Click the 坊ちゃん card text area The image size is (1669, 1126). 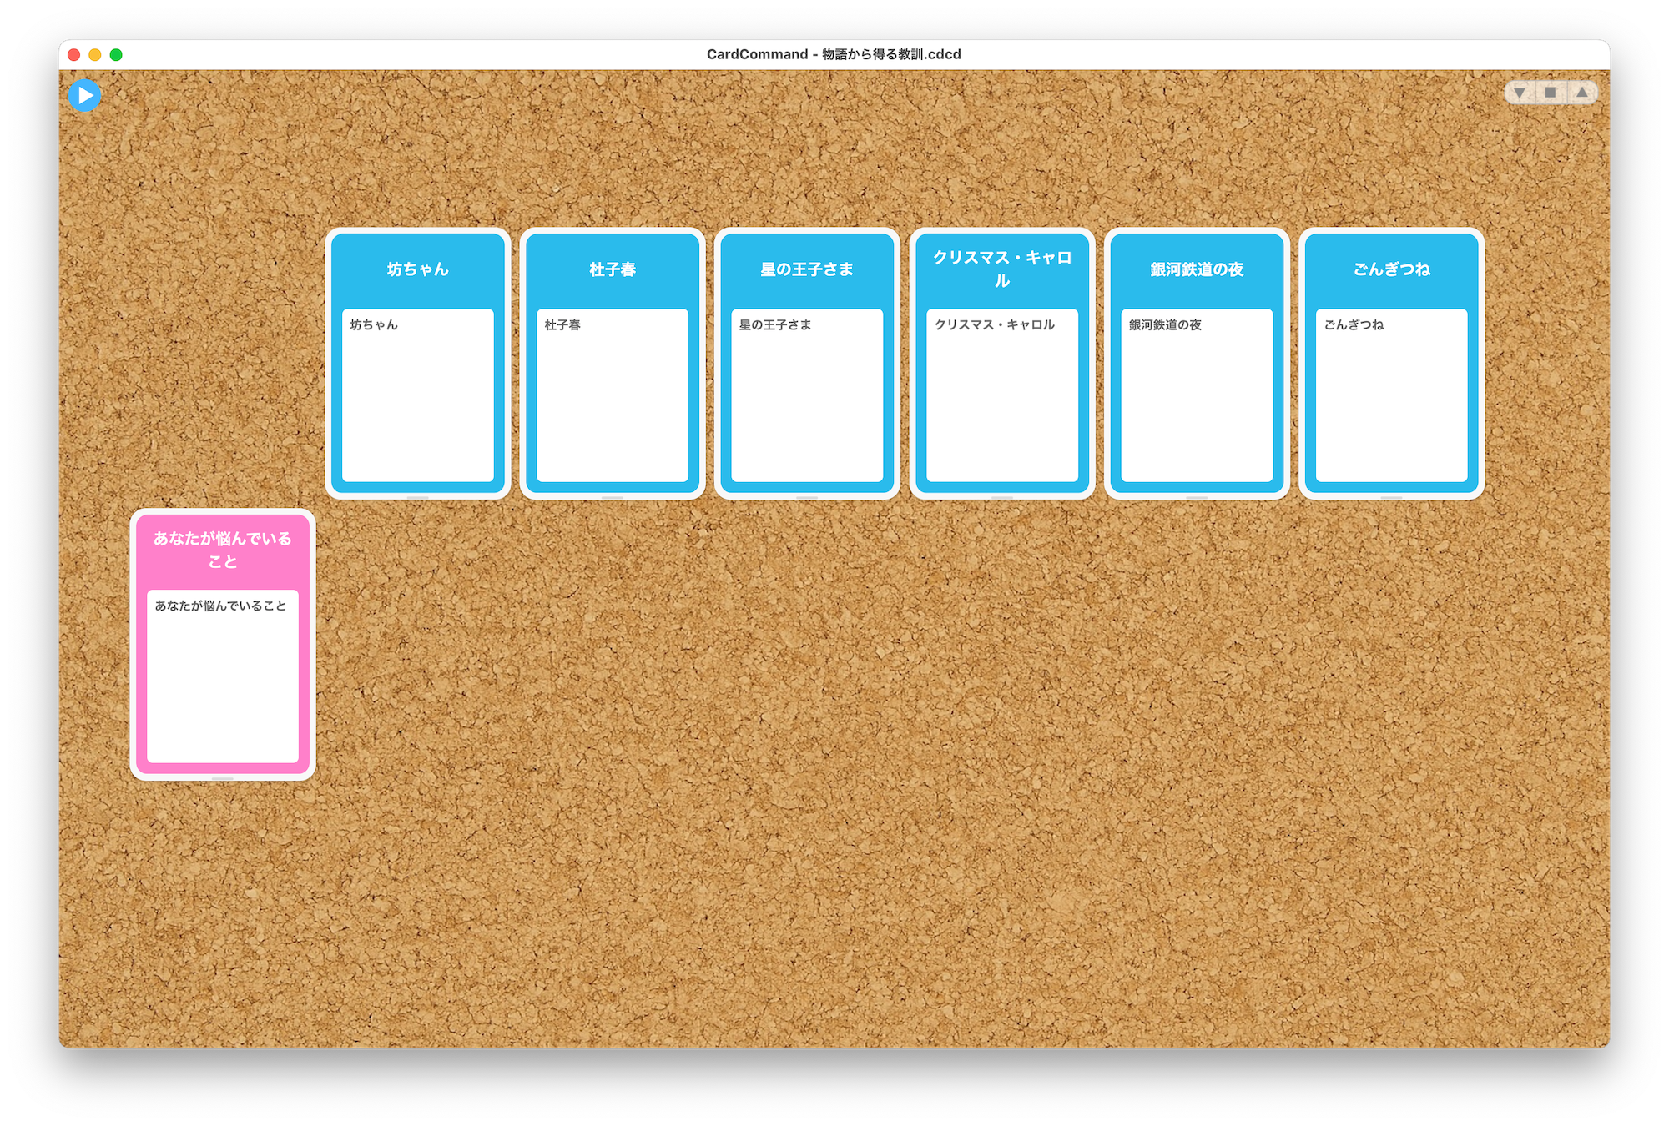(x=418, y=396)
